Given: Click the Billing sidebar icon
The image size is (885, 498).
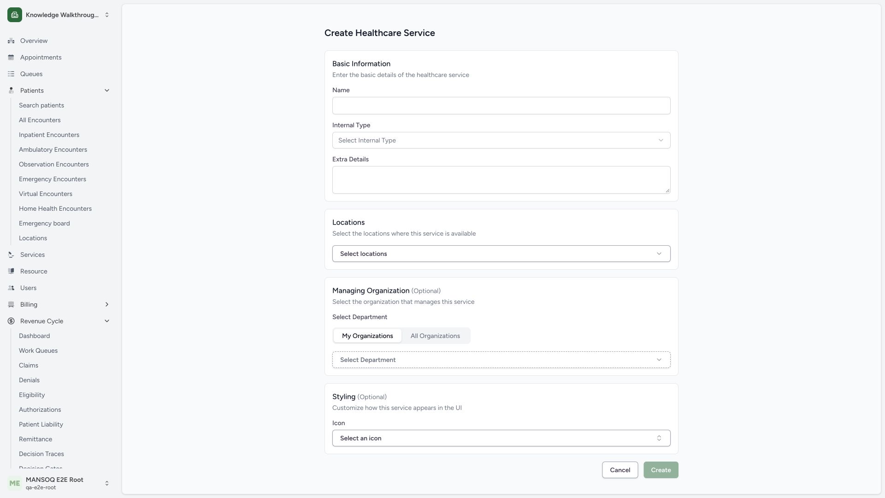Looking at the screenshot, I should coord(11,304).
